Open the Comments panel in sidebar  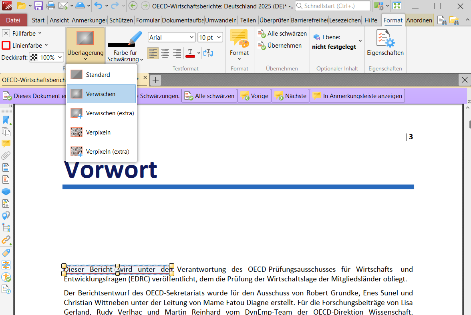pos(6,143)
